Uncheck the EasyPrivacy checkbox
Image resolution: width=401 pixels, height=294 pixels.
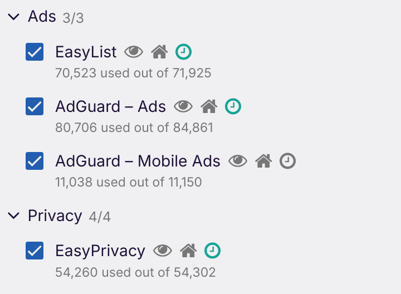(x=35, y=251)
